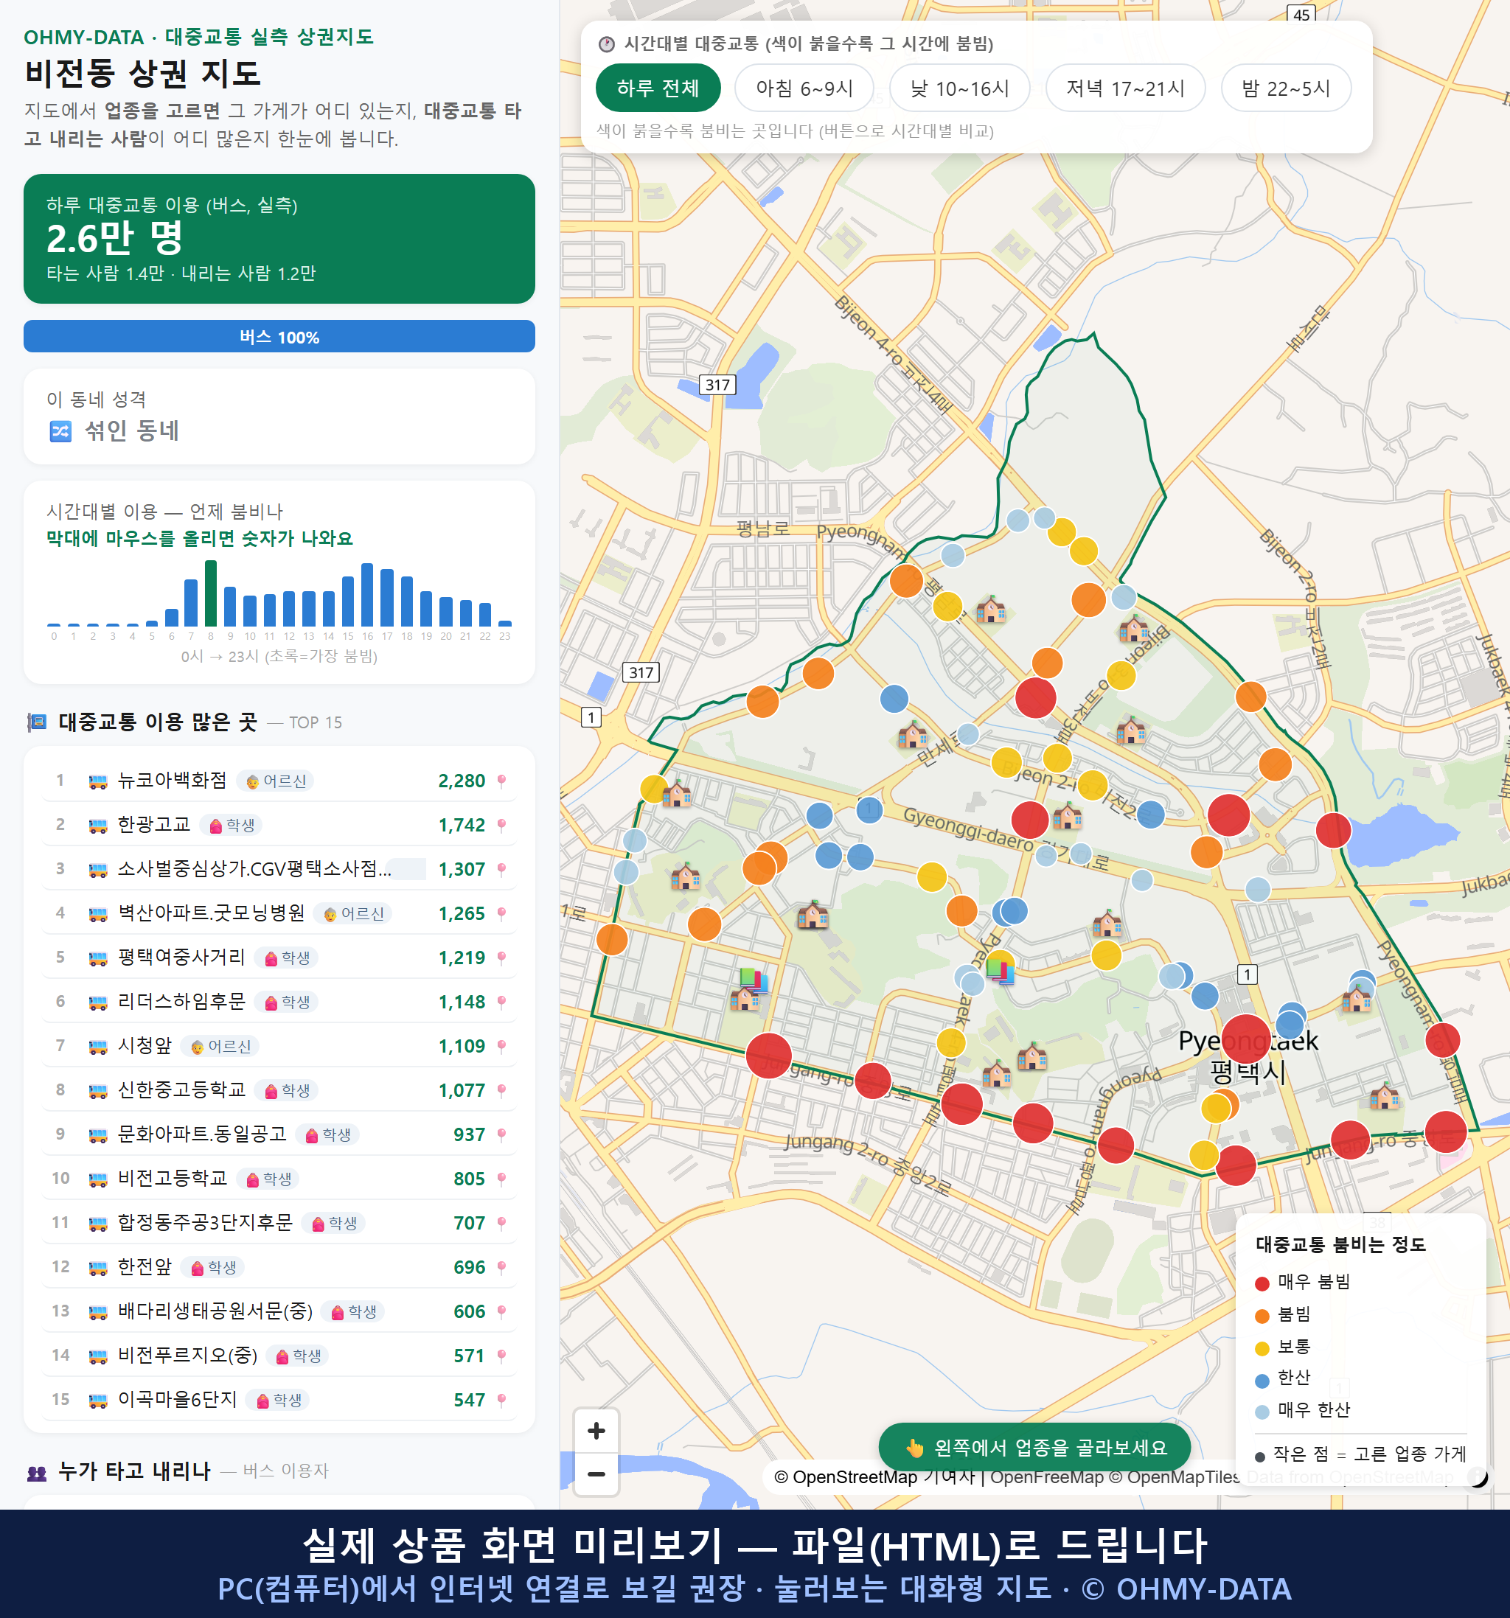Click the green hour 8 bar in chart
This screenshot has height=1618, width=1510.
(x=211, y=593)
